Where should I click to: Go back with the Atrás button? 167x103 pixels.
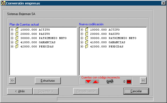[x=20, y=91]
